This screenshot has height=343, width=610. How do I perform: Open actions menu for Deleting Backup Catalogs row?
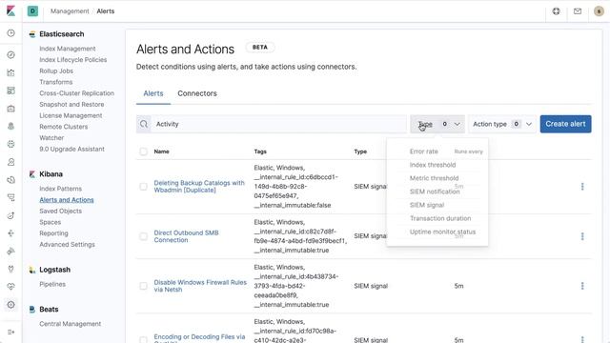point(582,187)
